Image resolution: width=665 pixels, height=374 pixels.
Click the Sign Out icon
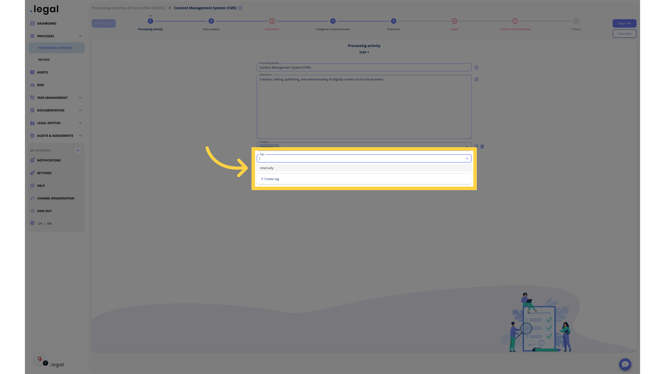[x=32, y=211]
